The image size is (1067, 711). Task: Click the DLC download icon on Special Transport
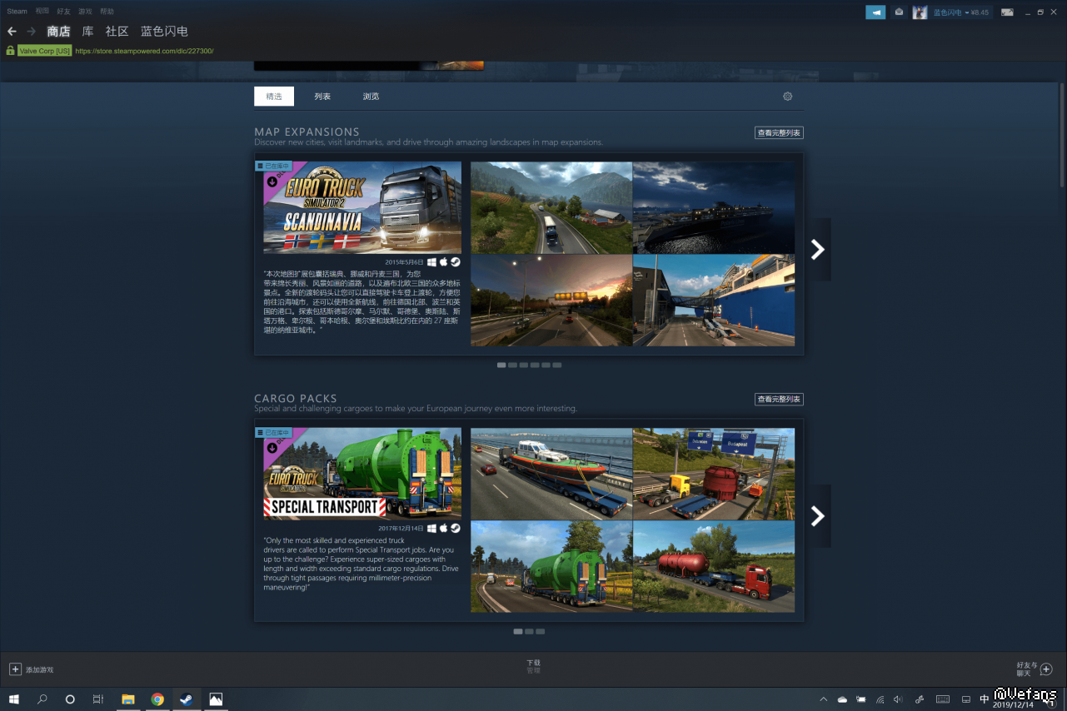[x=272, y=447]
